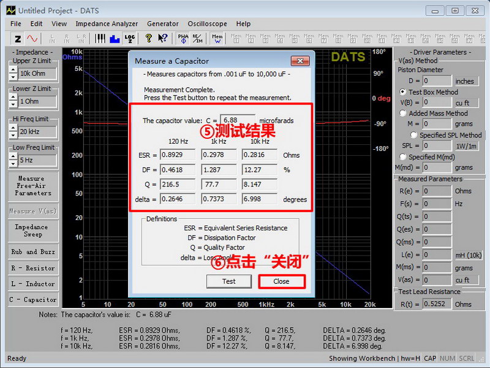
Task: Increase the Upper Z Limit with up arrow
Action: [x=13, y=69]
